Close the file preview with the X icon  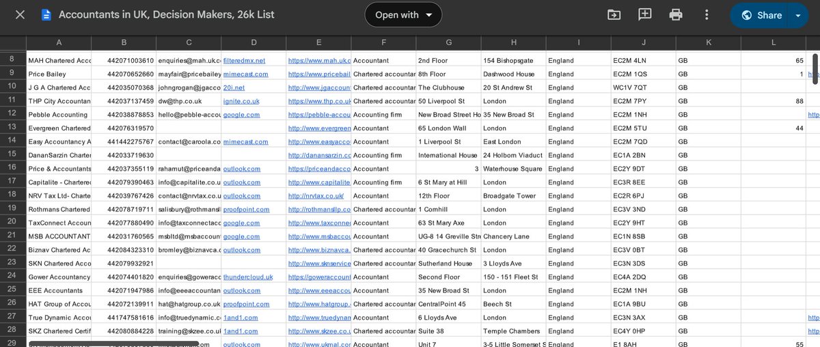[20, 14]
